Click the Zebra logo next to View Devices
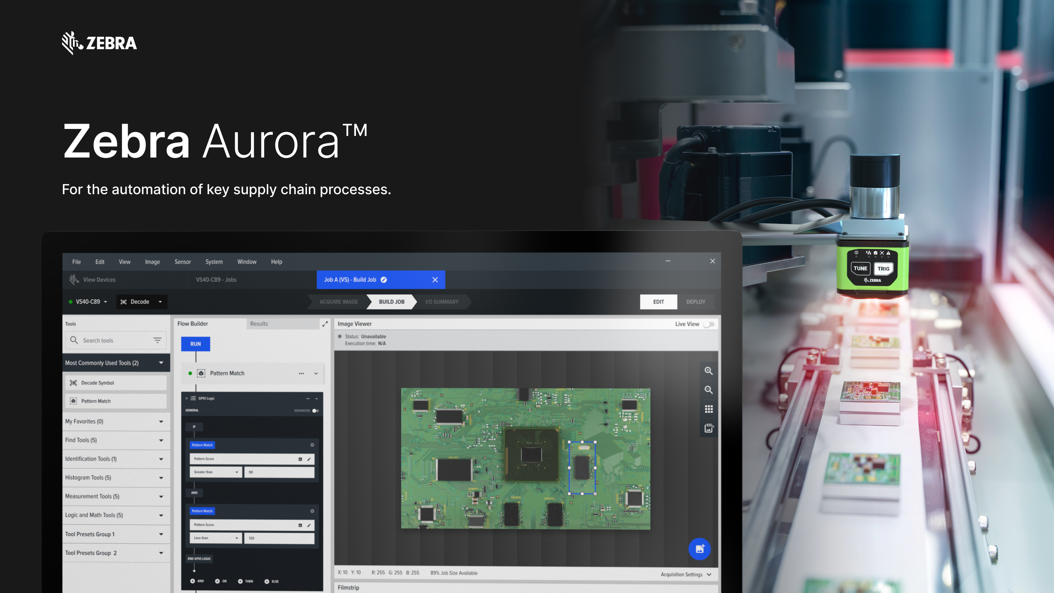This screenshot has height=593, width=1054. tap(74, 280)
